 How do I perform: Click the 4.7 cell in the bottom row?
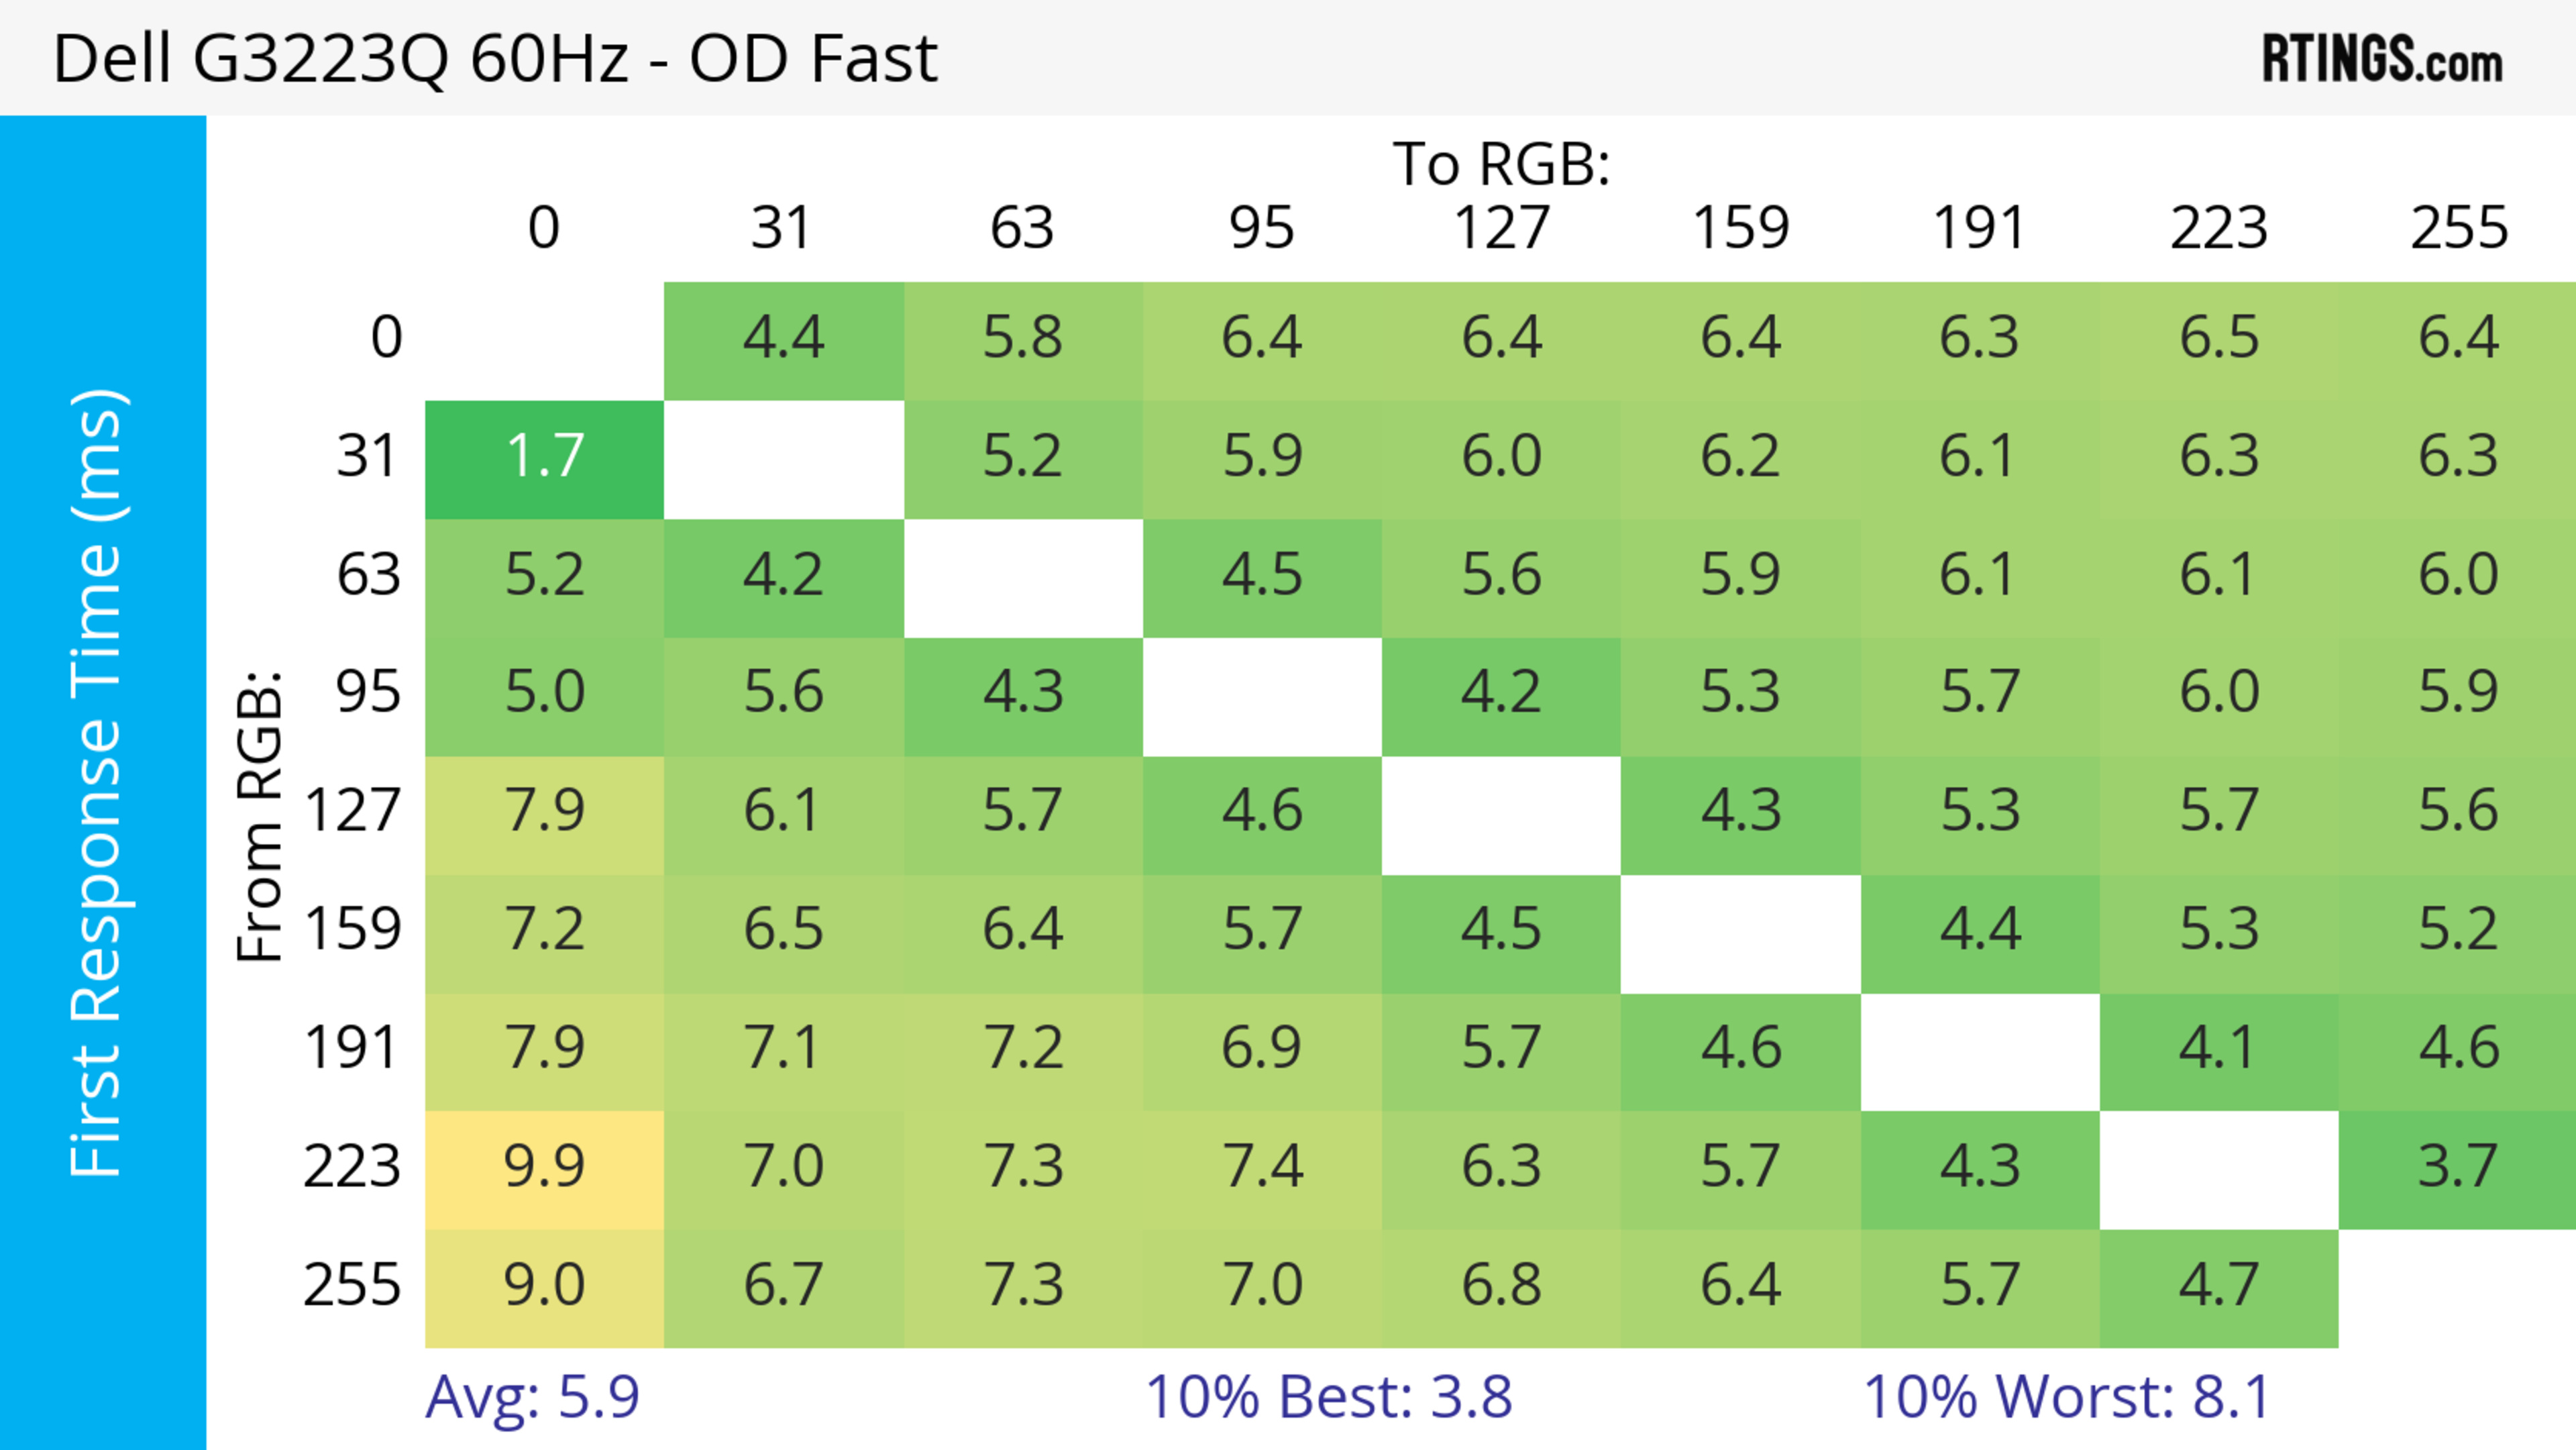pos(2218,1286)
